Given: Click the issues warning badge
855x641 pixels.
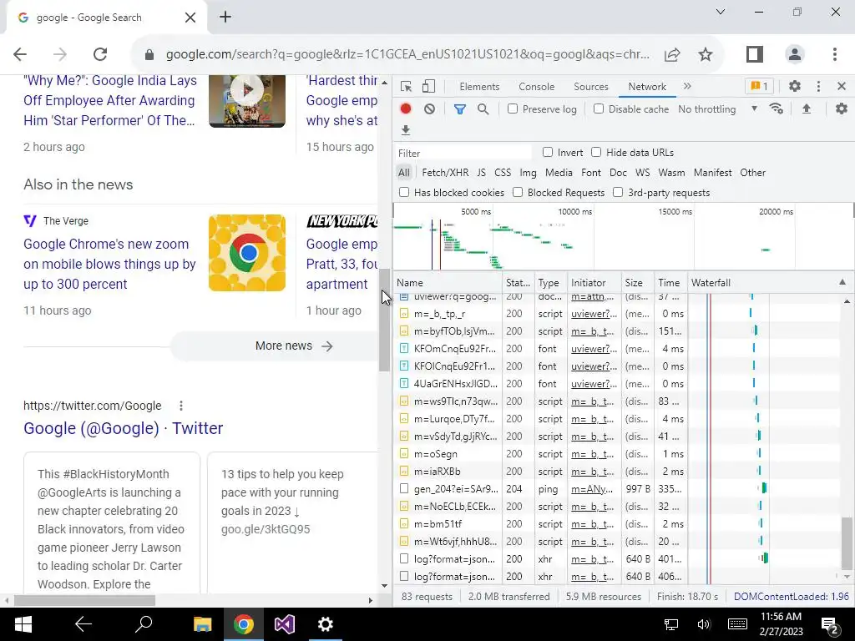Looking at the screenshot, I should (x=759, y=86).
